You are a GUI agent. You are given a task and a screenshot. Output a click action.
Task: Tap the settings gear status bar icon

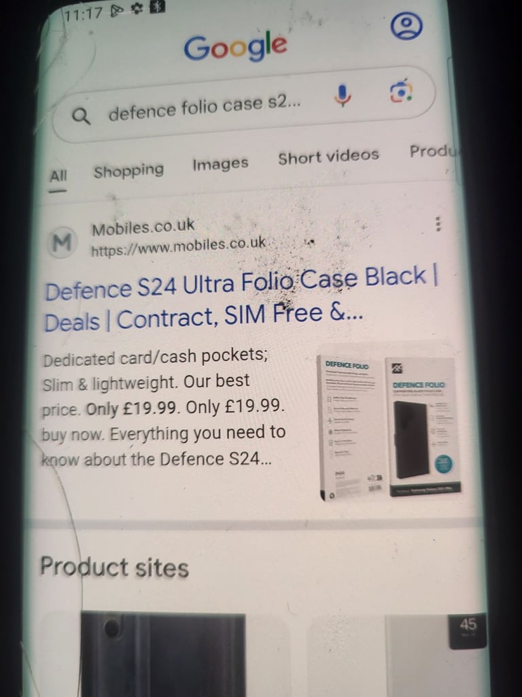[137, 9]
